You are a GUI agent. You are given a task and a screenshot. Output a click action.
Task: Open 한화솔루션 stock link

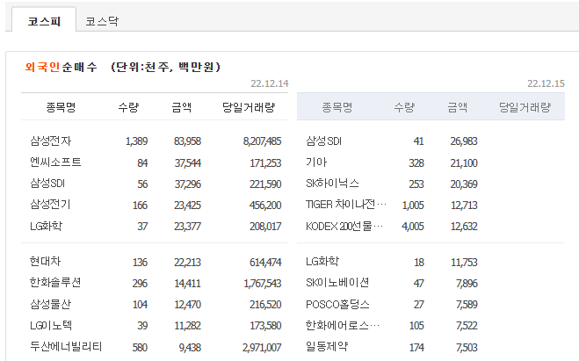coord(55,283)
